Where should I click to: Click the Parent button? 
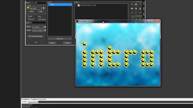(29, 27)
